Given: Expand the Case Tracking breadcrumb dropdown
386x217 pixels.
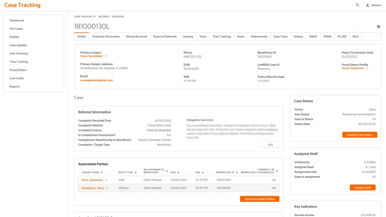Looking at the screenshot, I should (95, 16).
